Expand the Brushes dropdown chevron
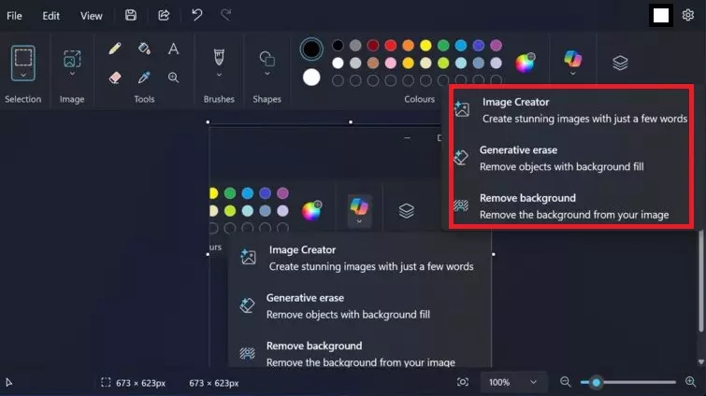Screen dimensions: 706x396 click(x=219, y=75)
